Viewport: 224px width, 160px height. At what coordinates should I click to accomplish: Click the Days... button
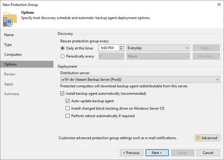[206, 48]
